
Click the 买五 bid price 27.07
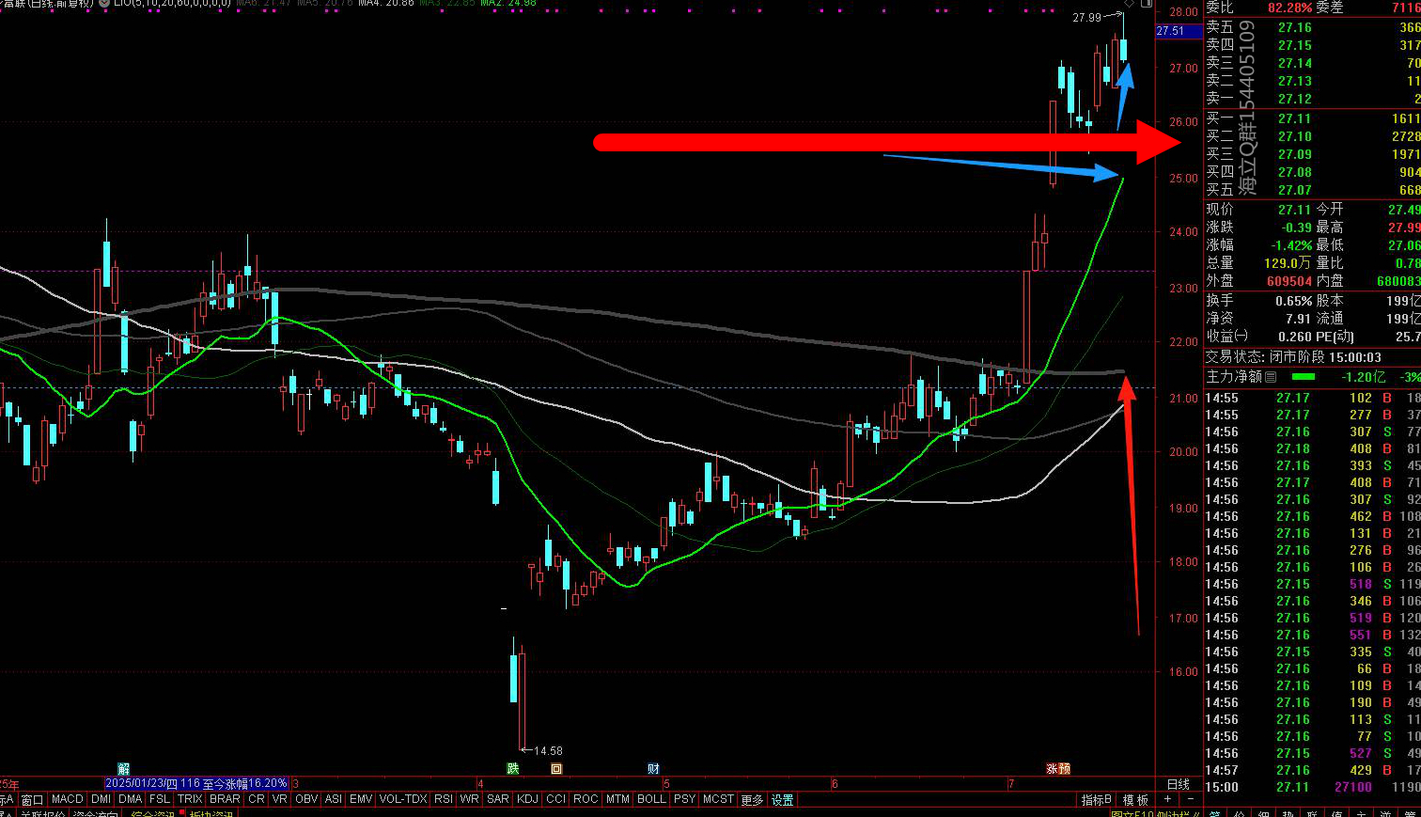(1295, 190)
